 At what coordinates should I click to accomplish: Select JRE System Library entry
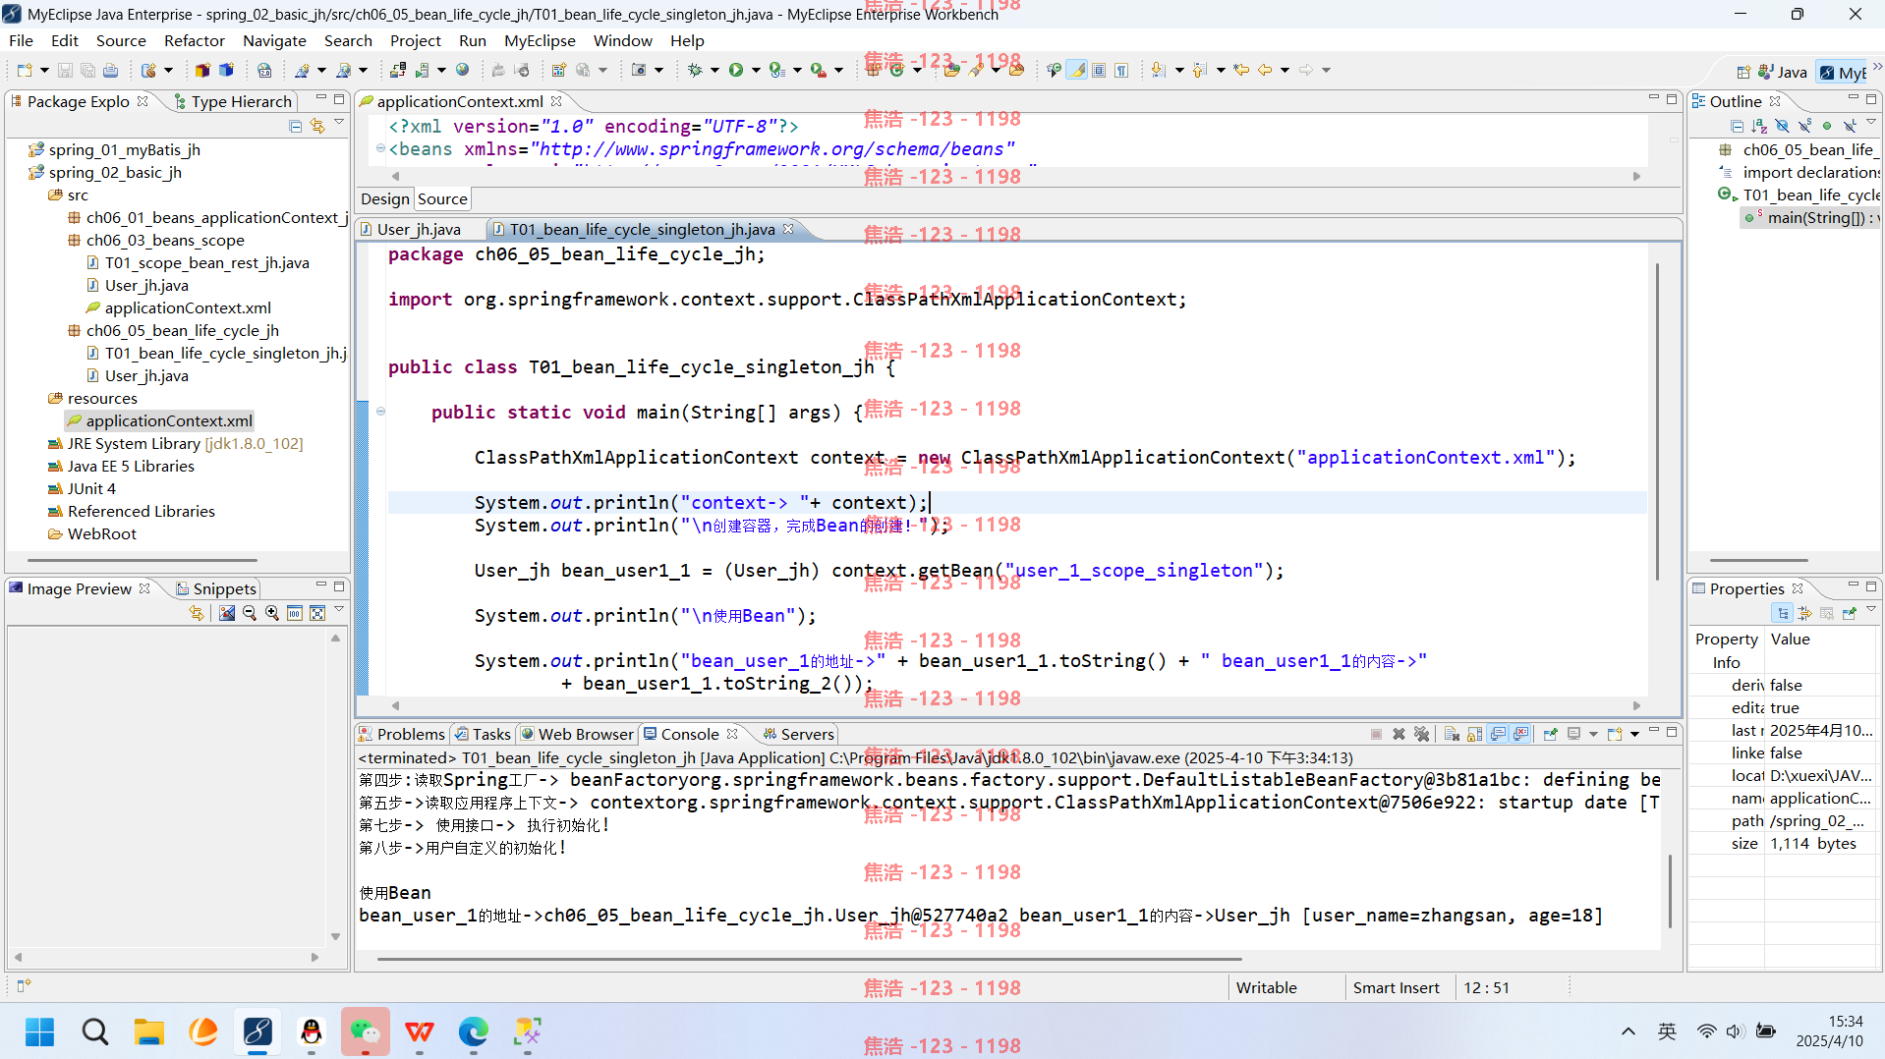[175, 443]
